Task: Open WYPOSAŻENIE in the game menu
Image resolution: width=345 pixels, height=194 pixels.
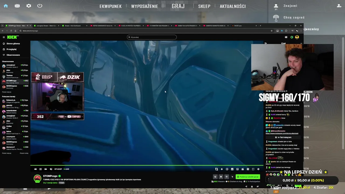Action: pos(145,6)
